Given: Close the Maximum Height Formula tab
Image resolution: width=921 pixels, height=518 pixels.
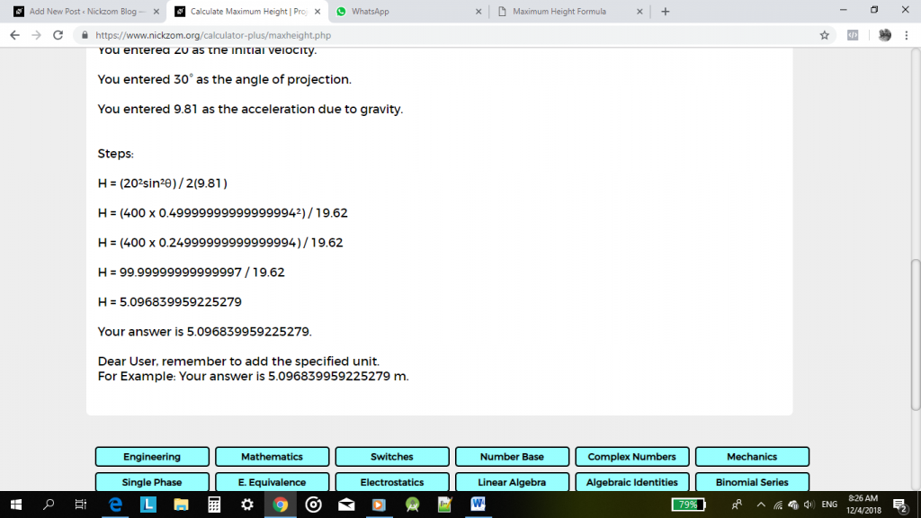Looking at the screenshot, I should pos(639,11).
